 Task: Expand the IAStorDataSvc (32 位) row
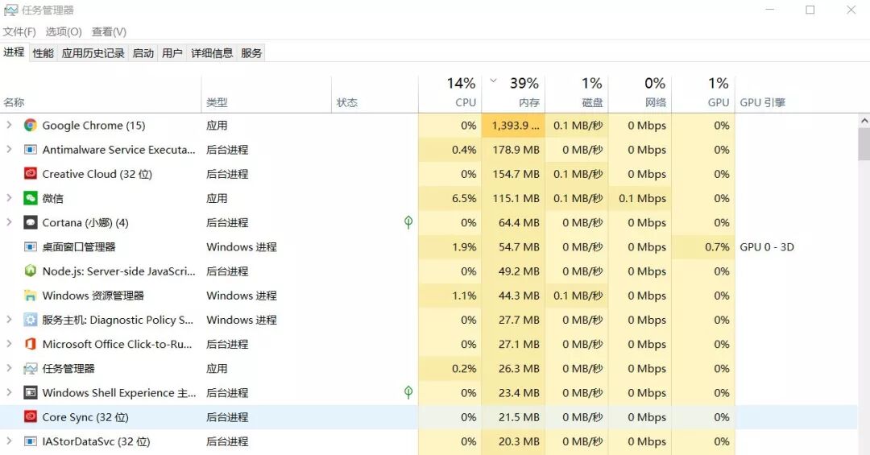pyautogui.click(x=9, y=441)
